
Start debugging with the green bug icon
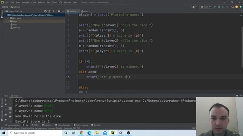[219, 7]
